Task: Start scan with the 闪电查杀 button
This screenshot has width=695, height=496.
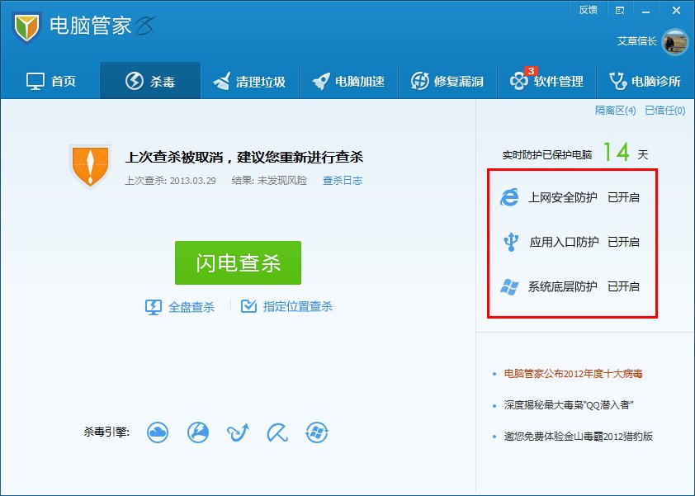Action: tap(238, 262)
